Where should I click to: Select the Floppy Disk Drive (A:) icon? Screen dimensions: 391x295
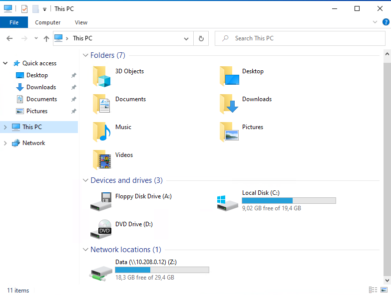point(101,202)
